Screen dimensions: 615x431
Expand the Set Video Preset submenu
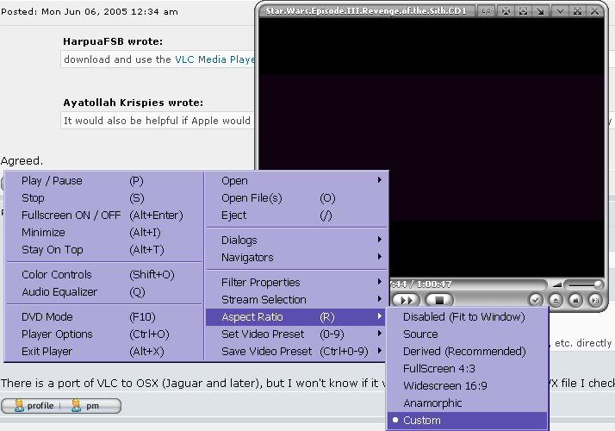pyautogui.click(x=296, y=334)
